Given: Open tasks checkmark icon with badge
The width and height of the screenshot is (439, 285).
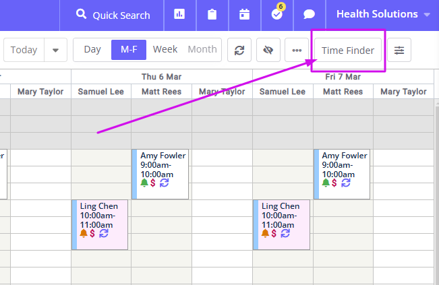Looking at the screenshot, I should pyautogui.click(x=276, y=15).
